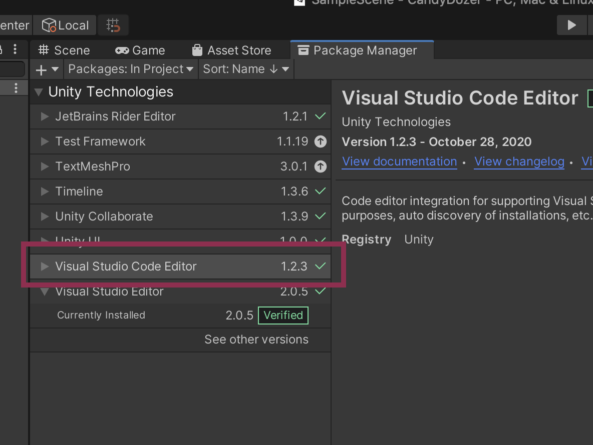Select Visual Studio Code Editor package
The height and width of the screenshot is (445, 593).
(180, 266)
